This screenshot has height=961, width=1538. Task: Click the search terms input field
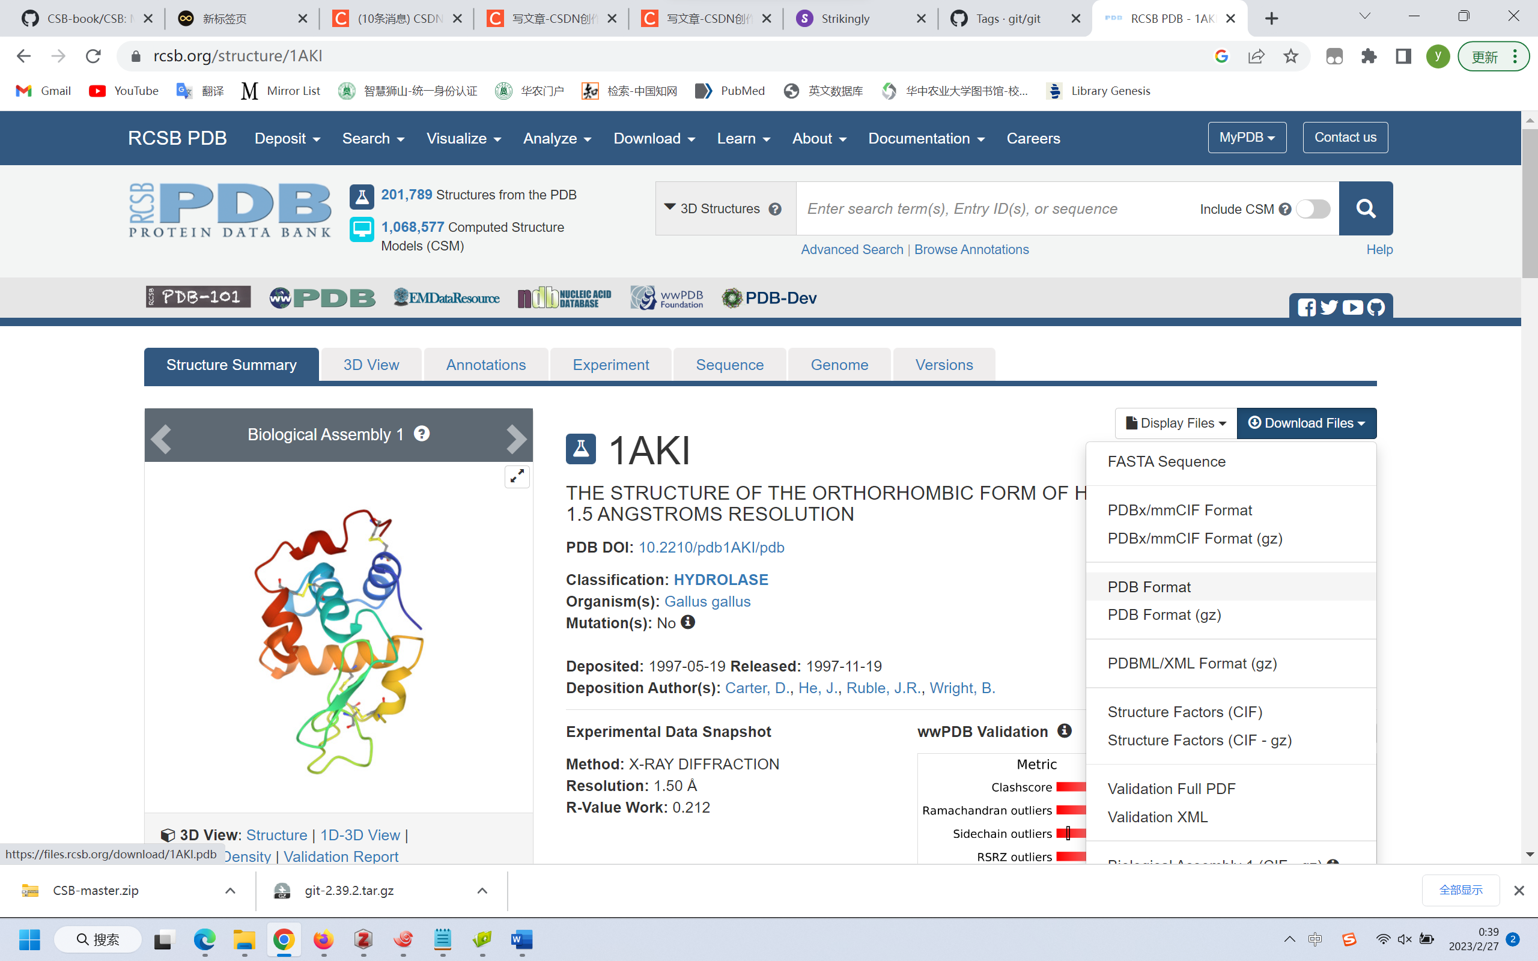click(x=991, y=209)
